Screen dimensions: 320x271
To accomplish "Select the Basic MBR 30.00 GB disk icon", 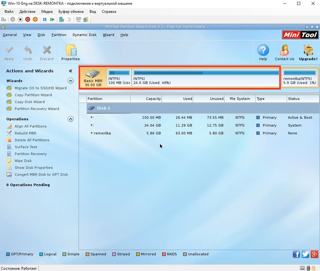I will [93, 78].
